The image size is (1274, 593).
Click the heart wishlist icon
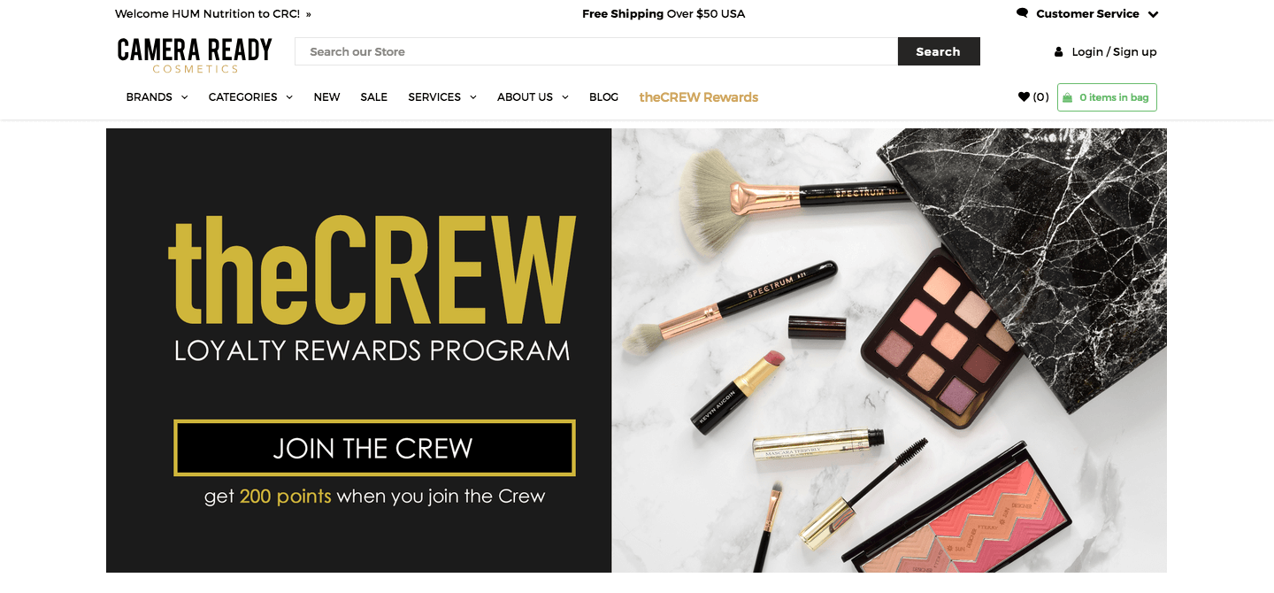point(1024,97)
